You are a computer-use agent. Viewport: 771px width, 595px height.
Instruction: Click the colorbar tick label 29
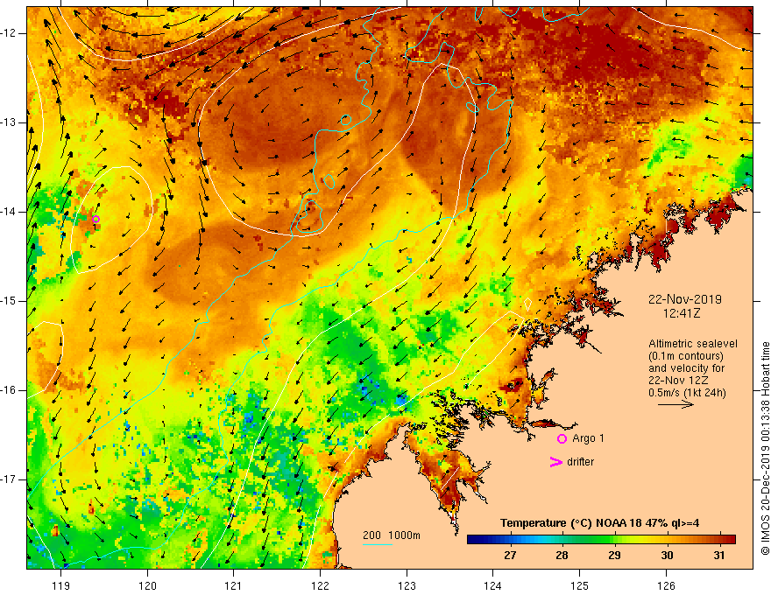point(615,556)
